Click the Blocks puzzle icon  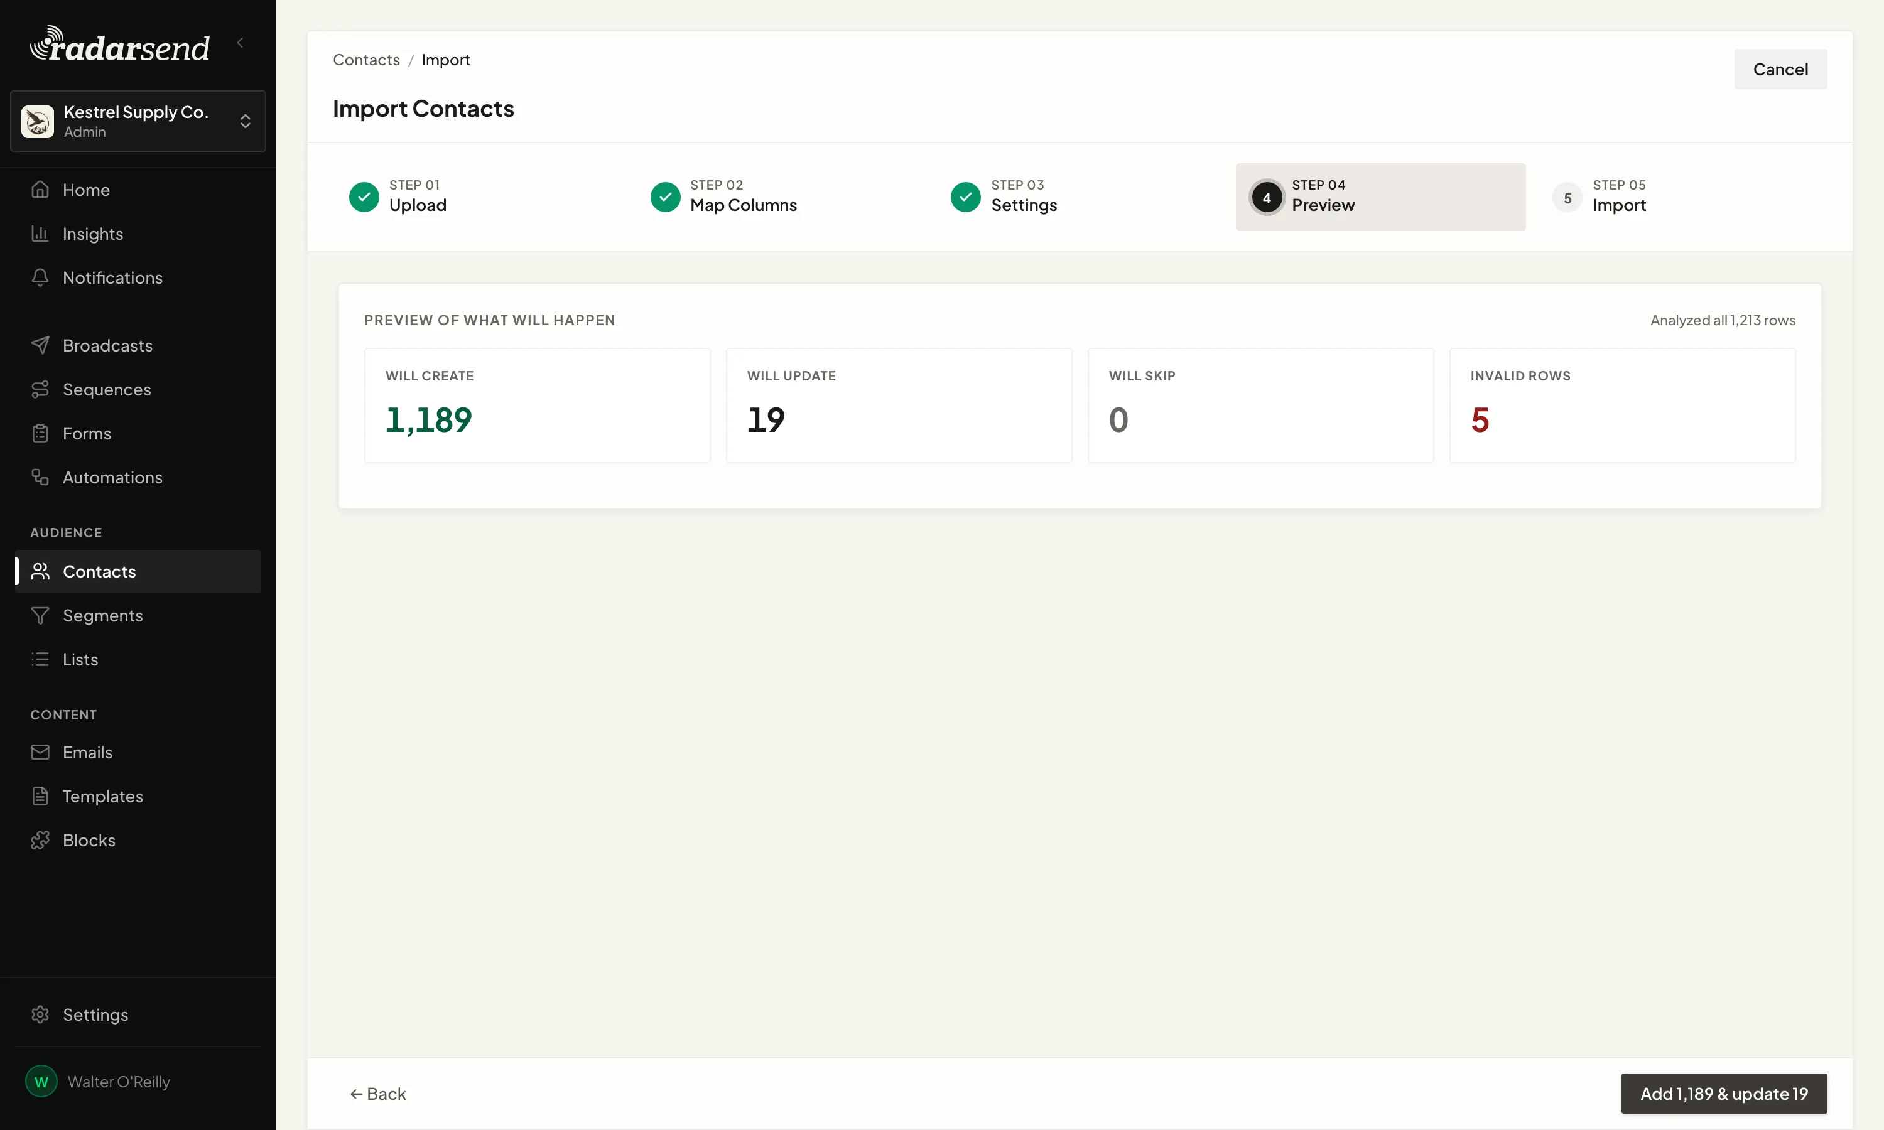[40, 841]
